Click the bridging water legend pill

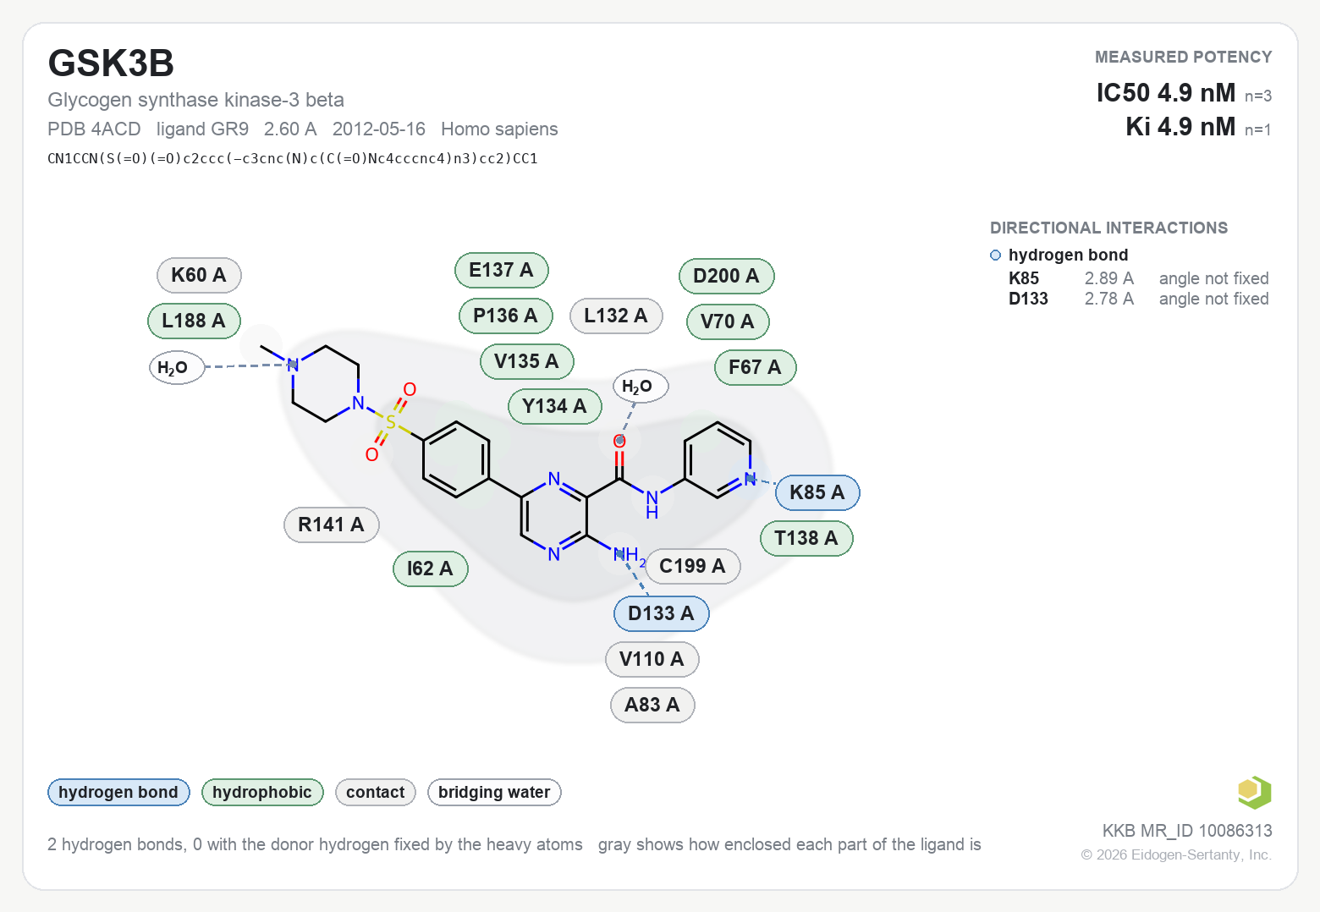[x=494, y=793]
